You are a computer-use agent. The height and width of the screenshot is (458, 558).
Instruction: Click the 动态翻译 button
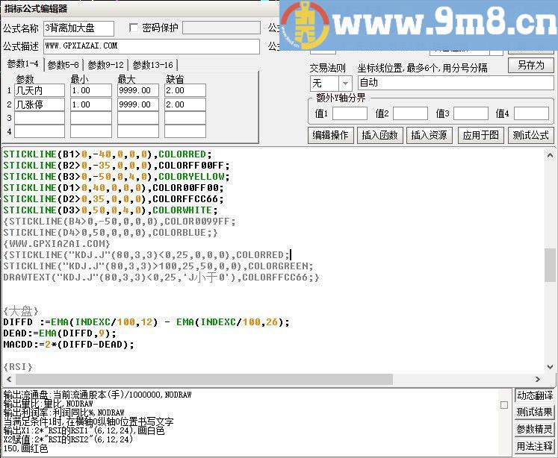click(535, 395)
